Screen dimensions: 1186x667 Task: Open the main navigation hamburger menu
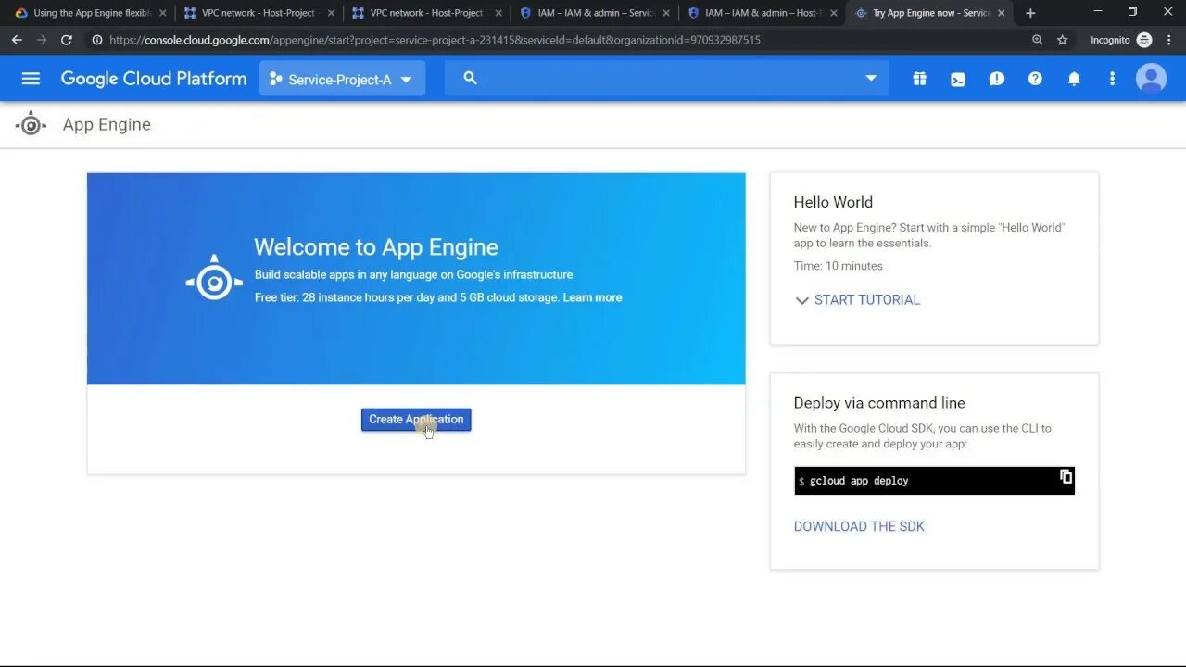(x=31, y=79)
